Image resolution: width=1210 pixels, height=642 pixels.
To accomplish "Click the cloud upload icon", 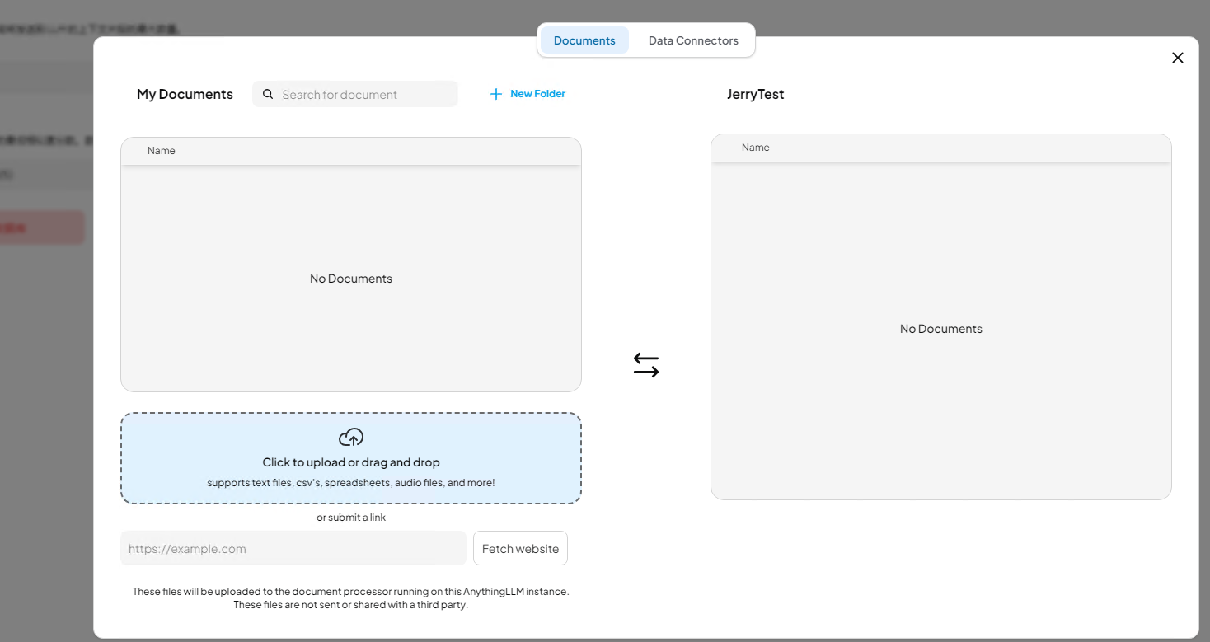I will 351,437.
